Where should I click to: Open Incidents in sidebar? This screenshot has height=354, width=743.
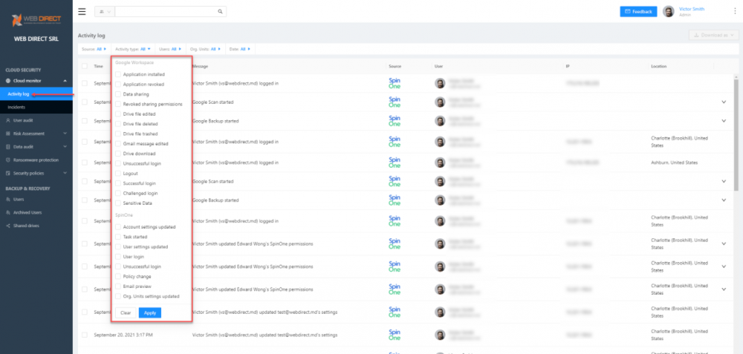point(36,108)
